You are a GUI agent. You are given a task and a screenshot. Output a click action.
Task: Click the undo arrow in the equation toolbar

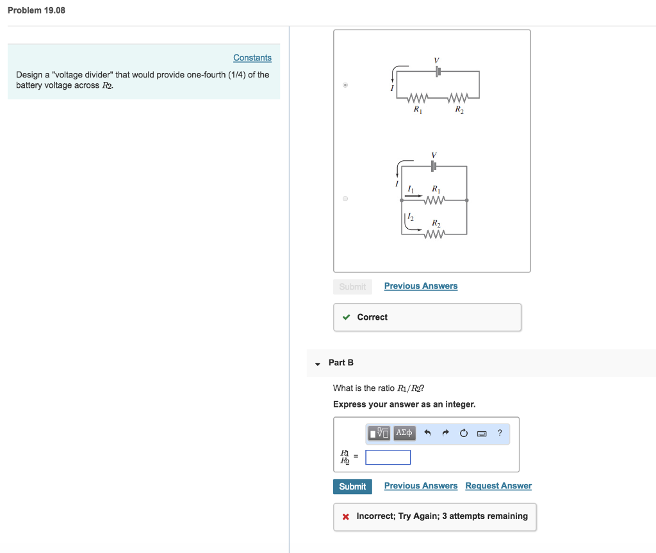(427, 433)
